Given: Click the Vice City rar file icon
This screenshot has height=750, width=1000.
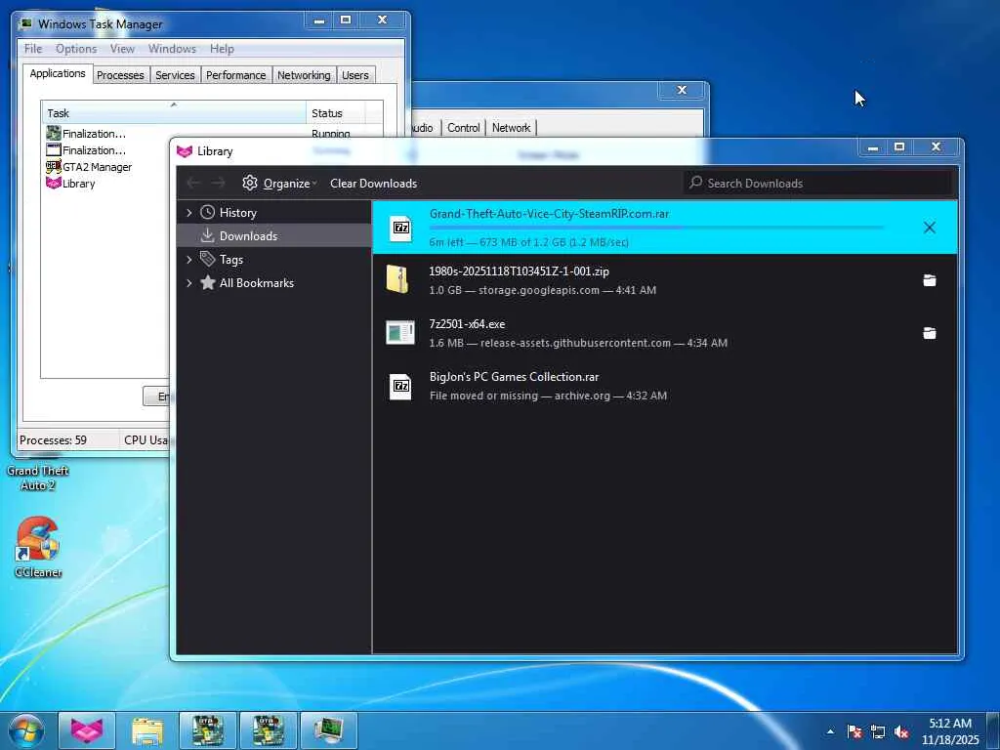Looking at the screenshot, I should 401,228.
